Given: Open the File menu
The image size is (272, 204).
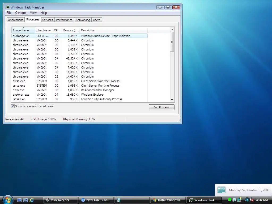Looking at the screenshot, I should click(9, 13).
